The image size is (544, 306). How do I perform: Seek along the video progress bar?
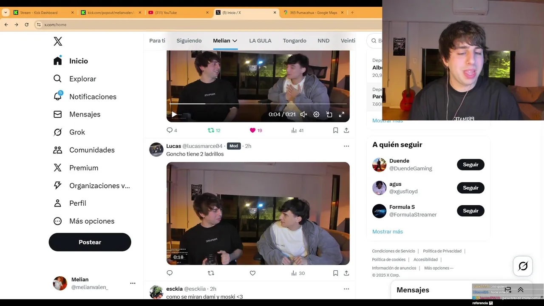pyautogui.click(x=258, y=104)
